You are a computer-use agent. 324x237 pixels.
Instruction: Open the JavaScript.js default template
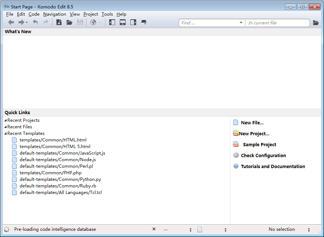click(x=62, y=153)
